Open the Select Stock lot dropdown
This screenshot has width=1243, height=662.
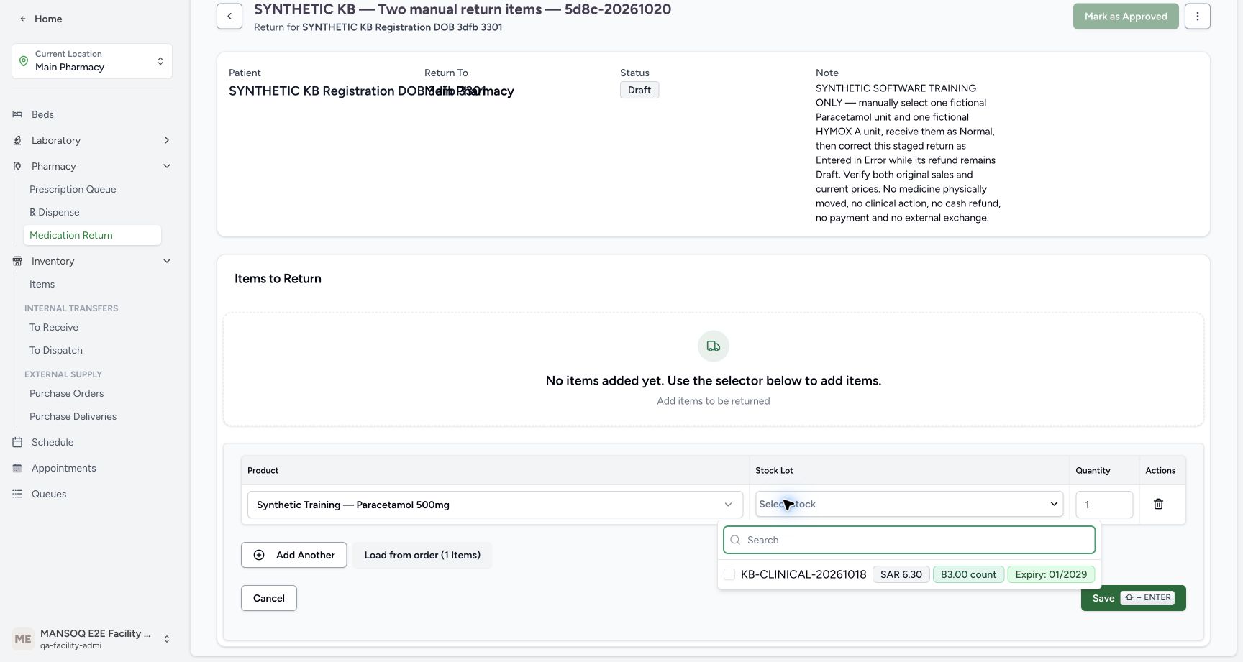click(909, 504)
